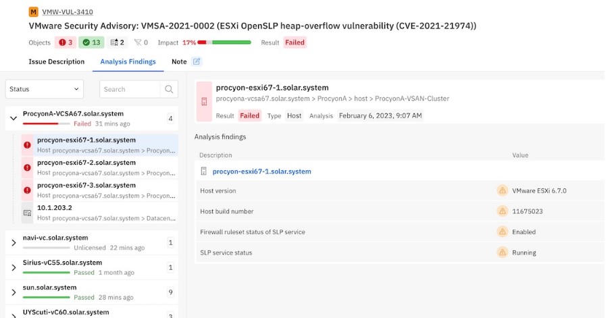This screenshot has width=608, height=318.
Task: Open the Status filter dropdown
Action: tap(44, 89)
